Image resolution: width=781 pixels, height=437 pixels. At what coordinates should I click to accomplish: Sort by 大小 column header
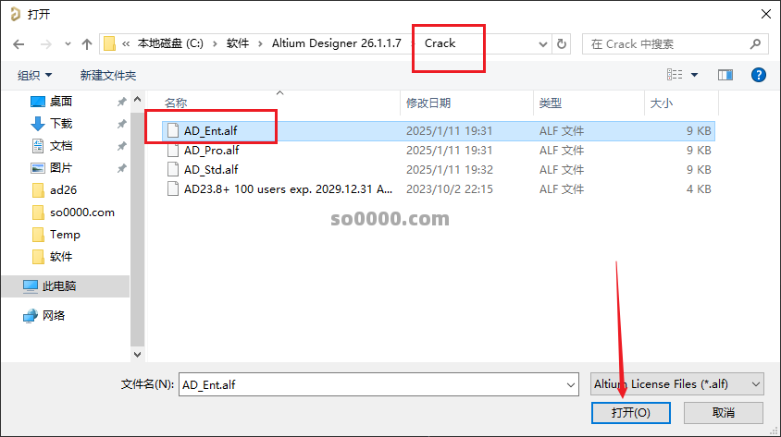[x=662, y=103]
